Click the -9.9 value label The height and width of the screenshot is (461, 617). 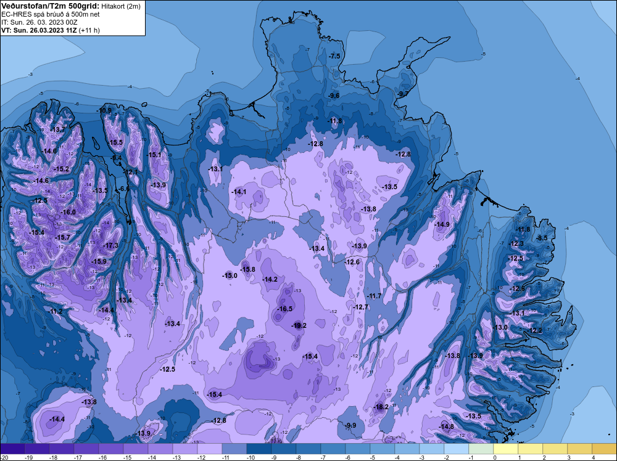[x=350, y=425]
